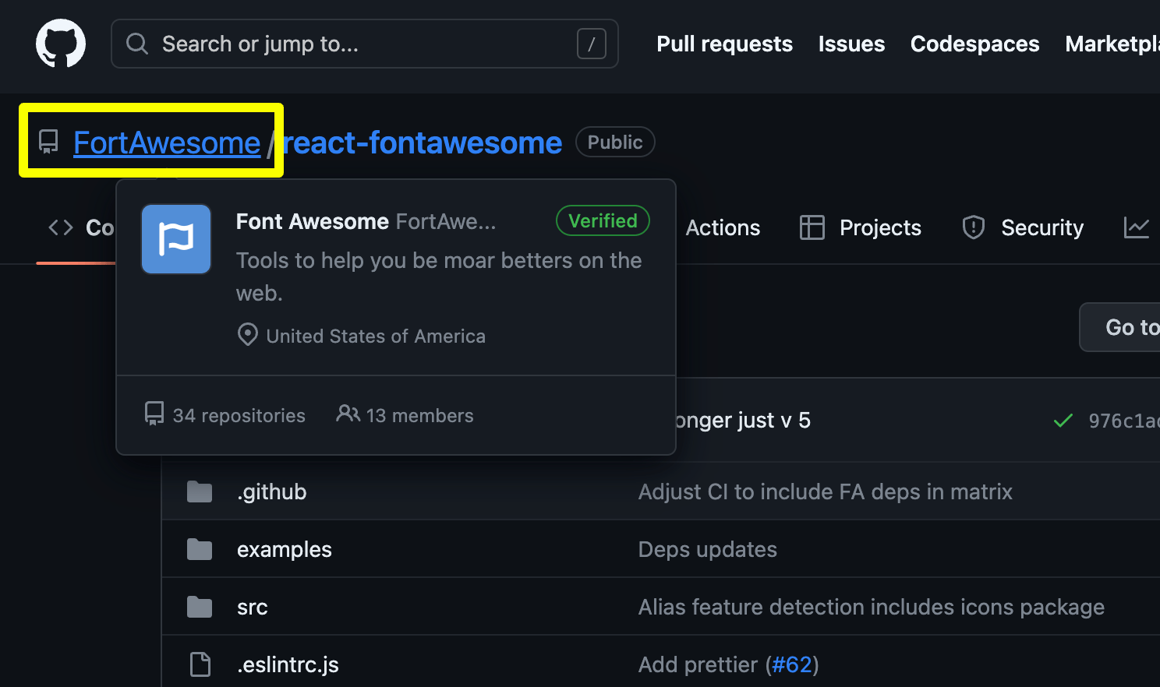Click the Security shield icon

click(974, 227)
